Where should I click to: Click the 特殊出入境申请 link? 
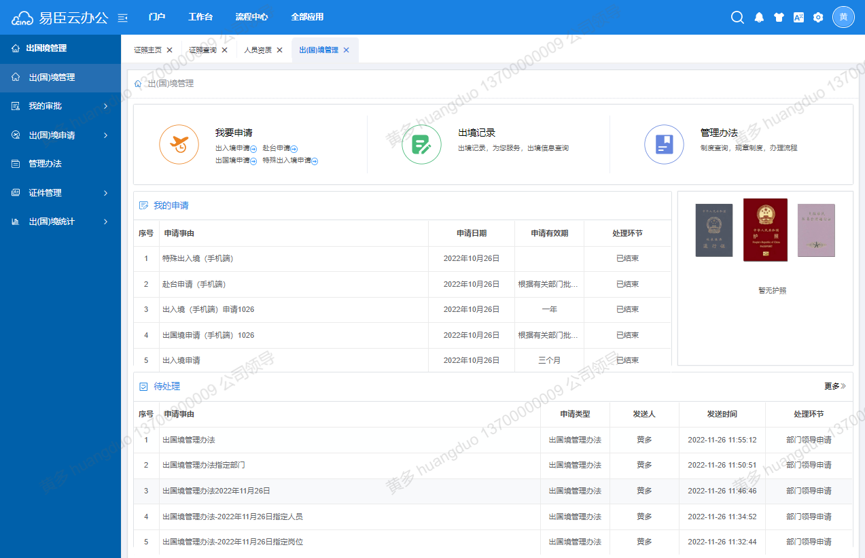click(x=287, y=160)
